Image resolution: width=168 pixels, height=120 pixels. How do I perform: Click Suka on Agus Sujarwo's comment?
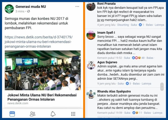pos(120,84)
